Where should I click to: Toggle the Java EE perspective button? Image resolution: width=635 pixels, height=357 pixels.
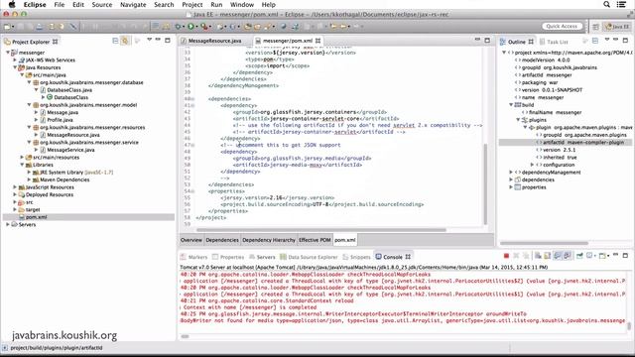(x=617, y=27)
